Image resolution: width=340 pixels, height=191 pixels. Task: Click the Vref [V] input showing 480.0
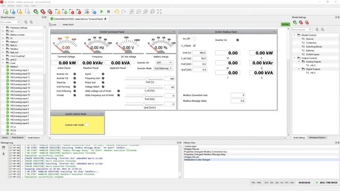tap(199, 53)
